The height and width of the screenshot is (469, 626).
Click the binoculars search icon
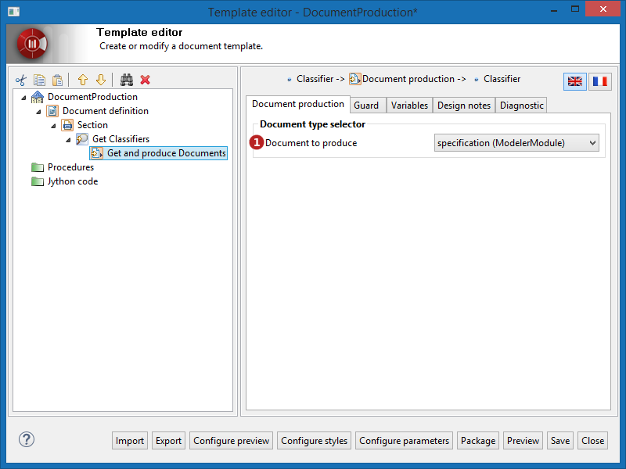[127, 80]
